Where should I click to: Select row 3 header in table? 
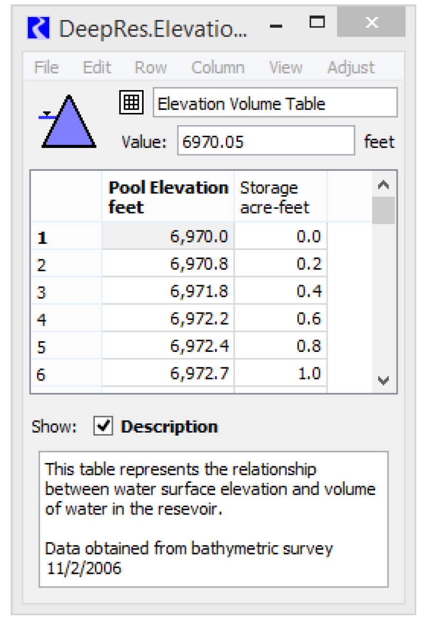(x=66, y=292)
